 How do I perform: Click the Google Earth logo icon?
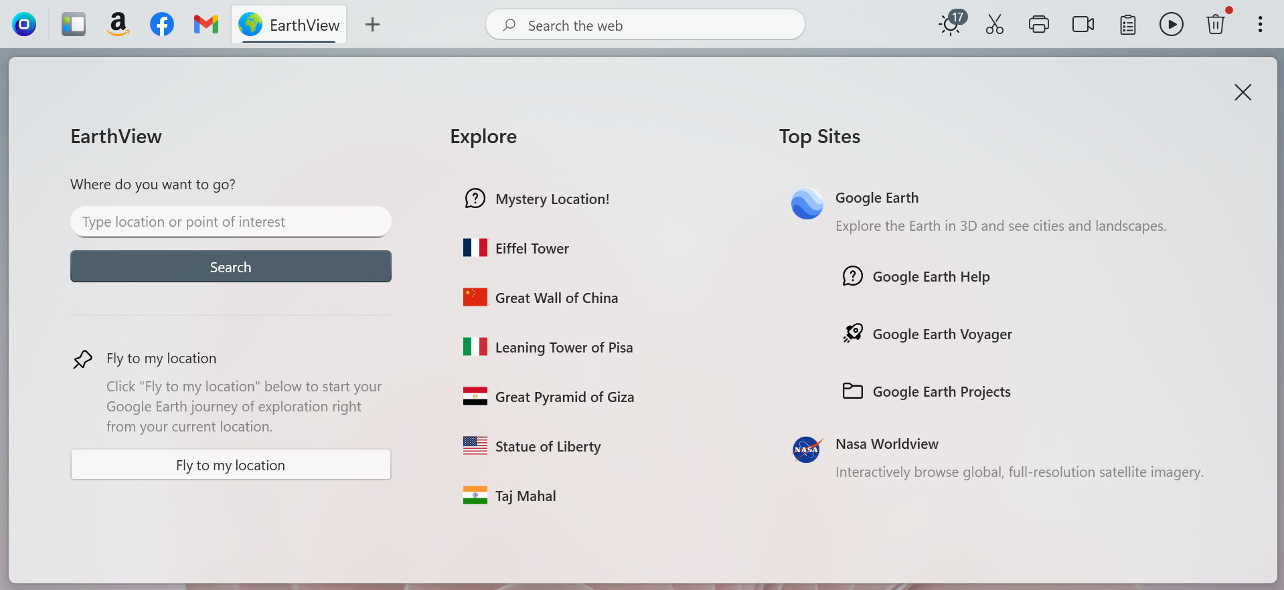[807, 203]
